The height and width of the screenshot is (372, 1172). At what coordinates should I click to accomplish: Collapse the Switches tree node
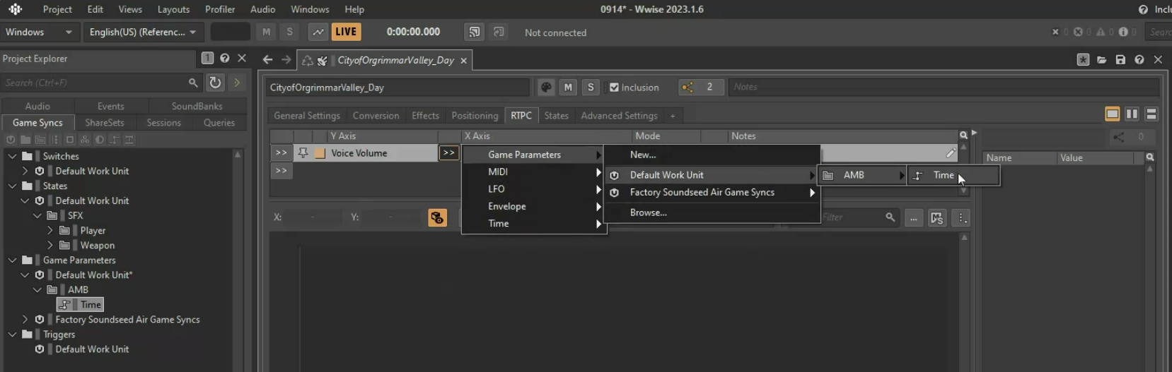pos(12,156)
